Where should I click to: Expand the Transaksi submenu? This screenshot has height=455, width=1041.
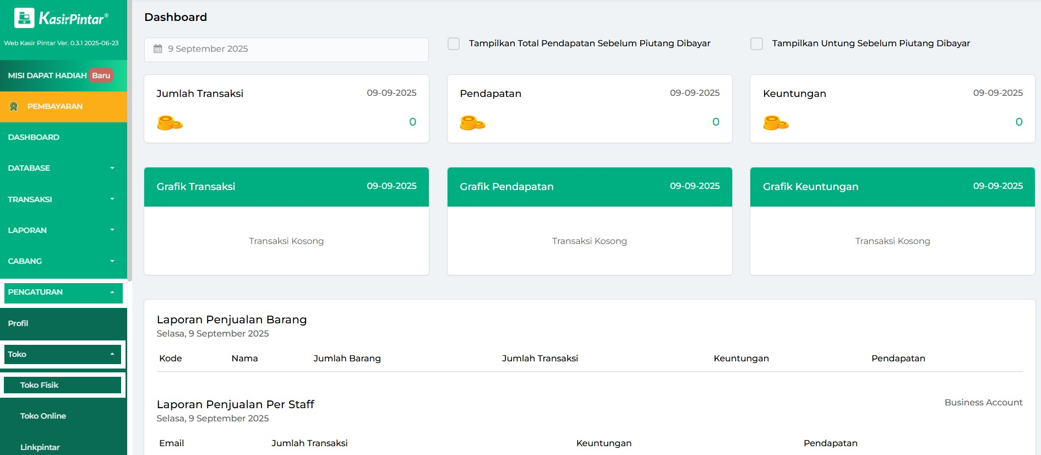coord(61,199)
